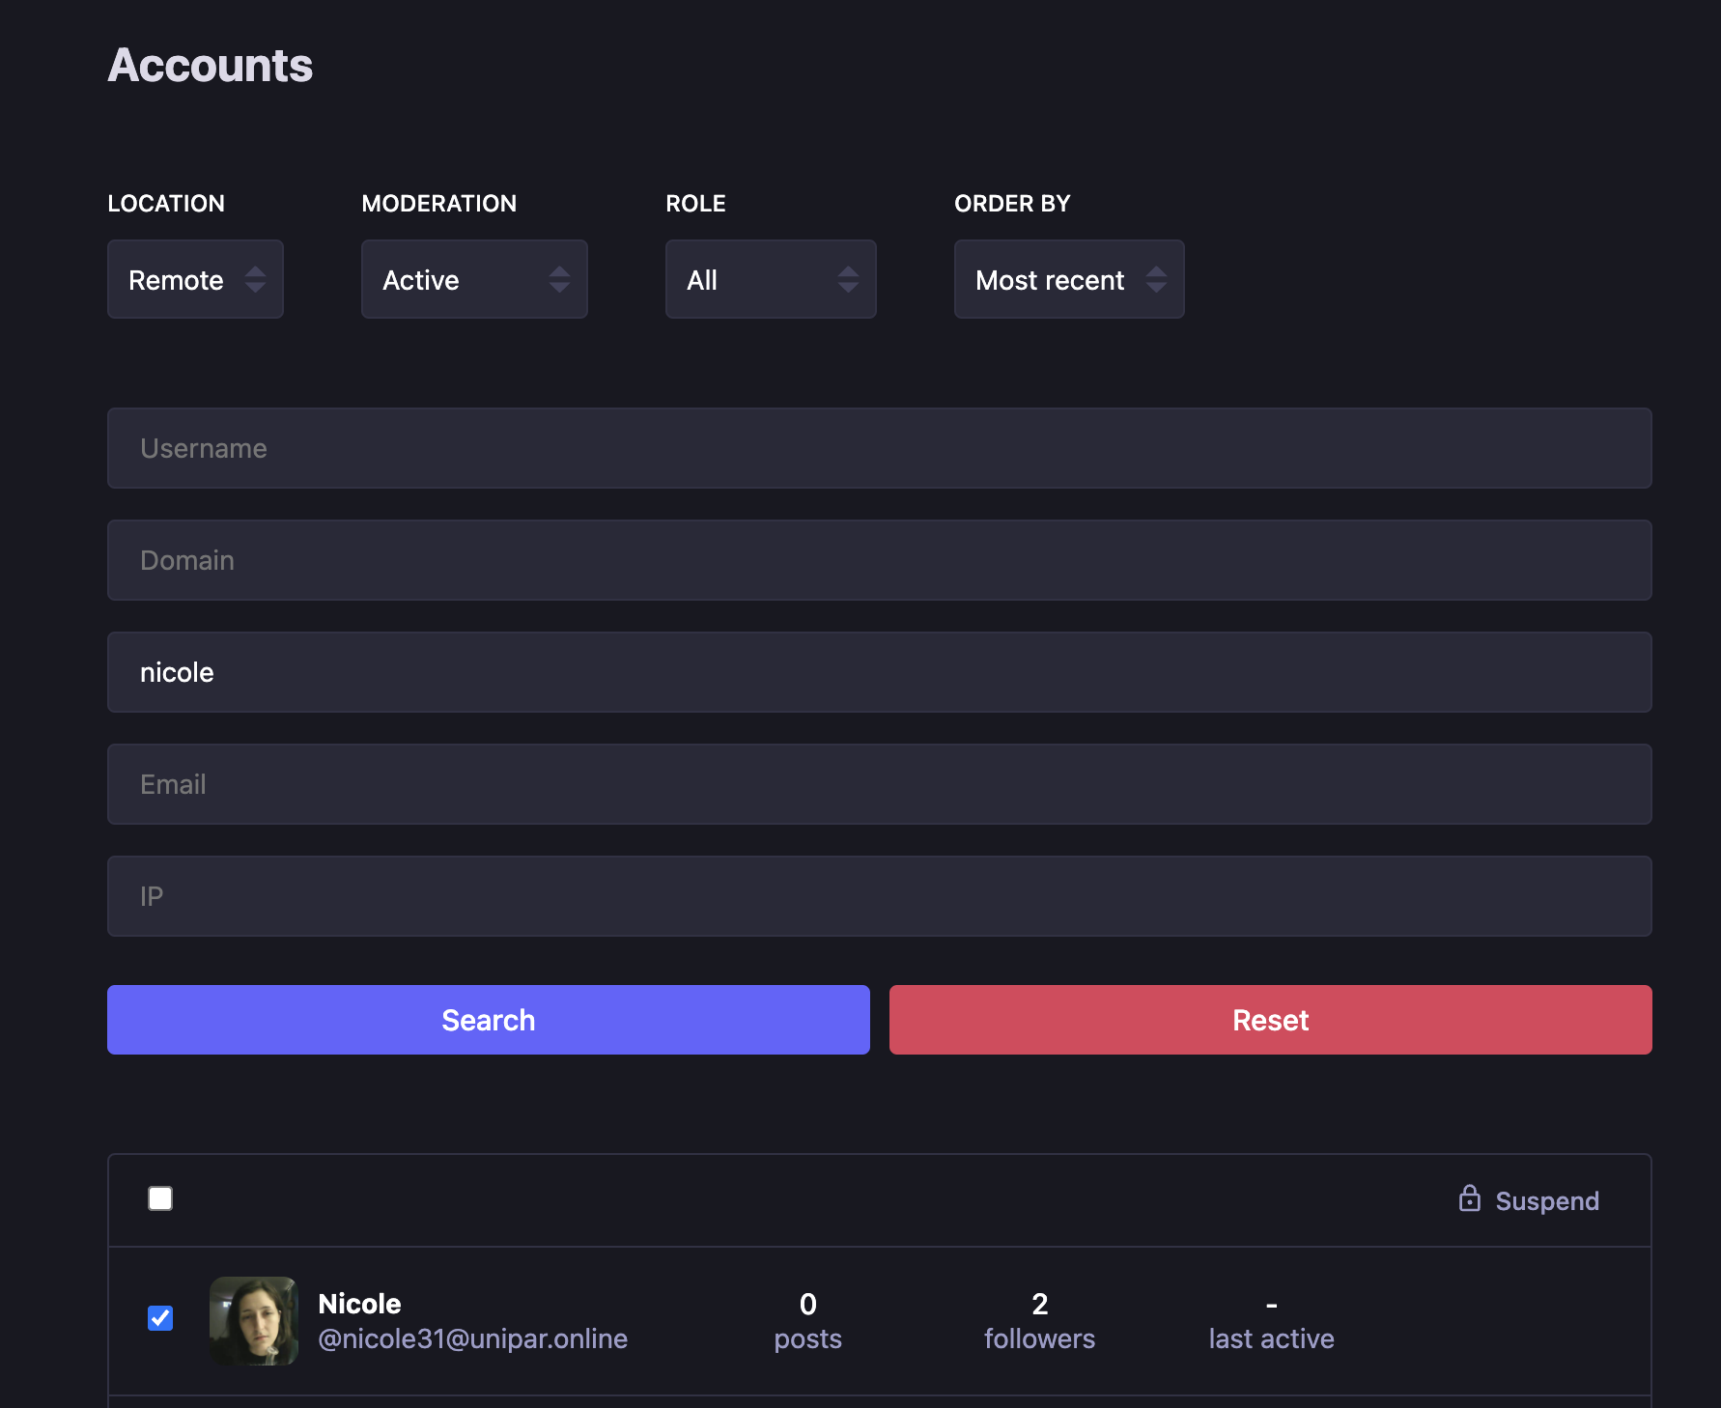
Task: Click the last active column value
Action: [x=1271, y=1320]
